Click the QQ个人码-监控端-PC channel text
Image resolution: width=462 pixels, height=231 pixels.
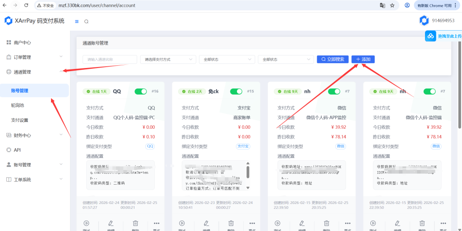pos(134,118)
